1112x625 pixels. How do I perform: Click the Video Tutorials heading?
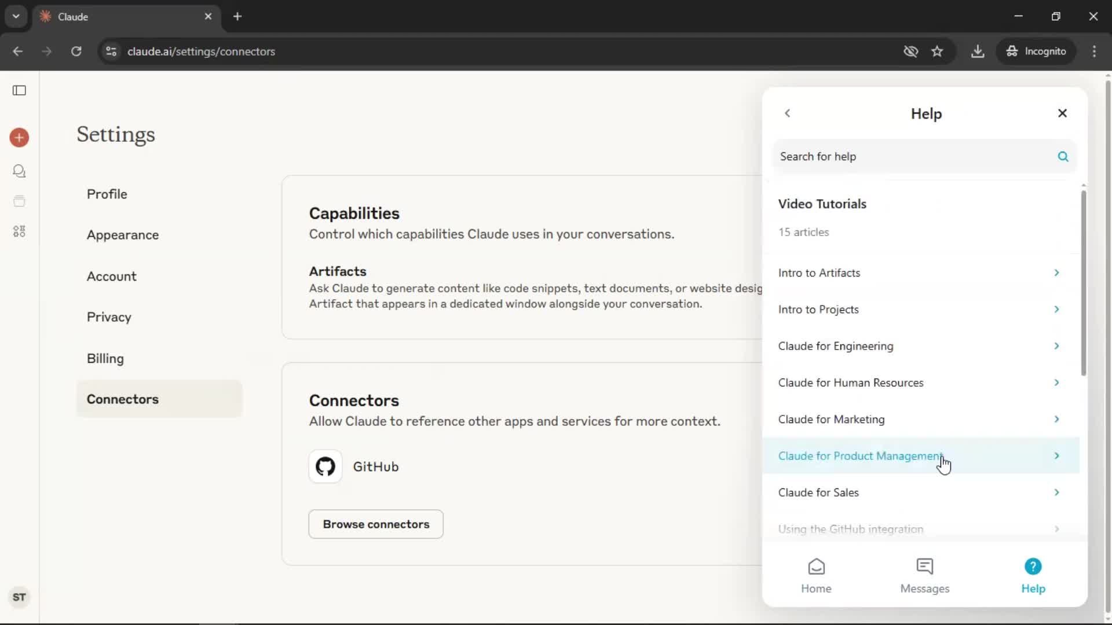click(x=822, y=204)
